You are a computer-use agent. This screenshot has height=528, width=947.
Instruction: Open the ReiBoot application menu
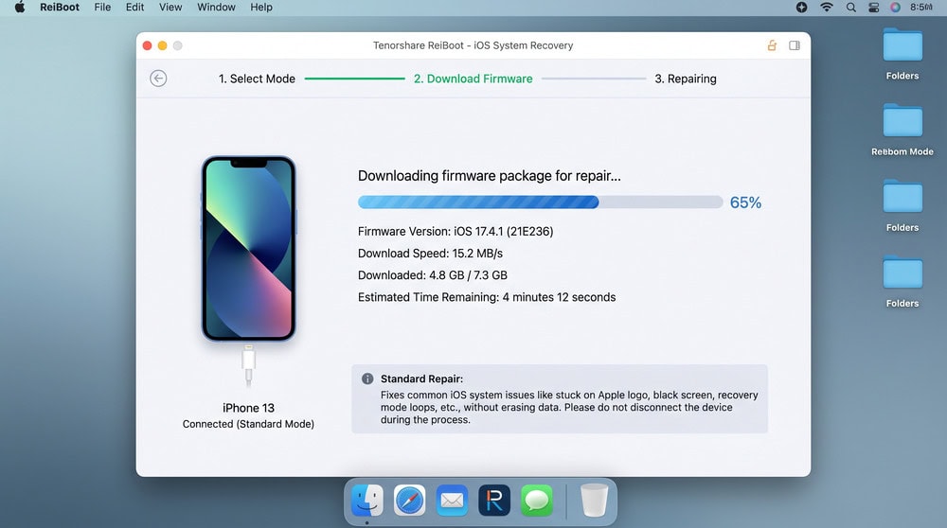59,8
